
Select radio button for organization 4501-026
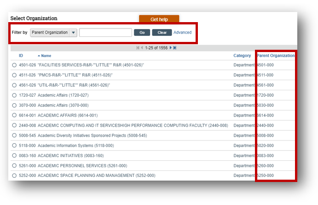click(x=14, y=65)
